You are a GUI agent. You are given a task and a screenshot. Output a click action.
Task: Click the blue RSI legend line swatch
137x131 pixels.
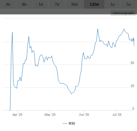(x=65, y=124)
